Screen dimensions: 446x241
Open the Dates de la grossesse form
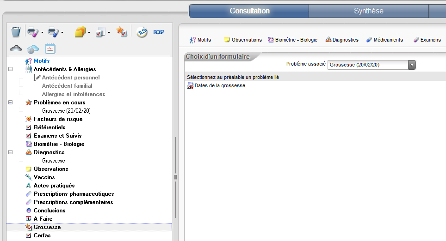click(220, 86)
